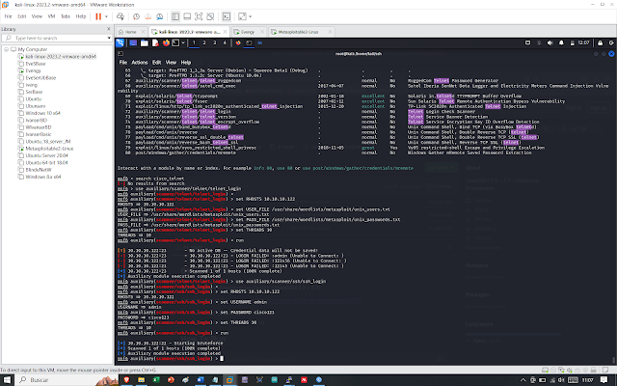Close the kali-linux VM tab

pyautogui.click(x=225, y=32)
